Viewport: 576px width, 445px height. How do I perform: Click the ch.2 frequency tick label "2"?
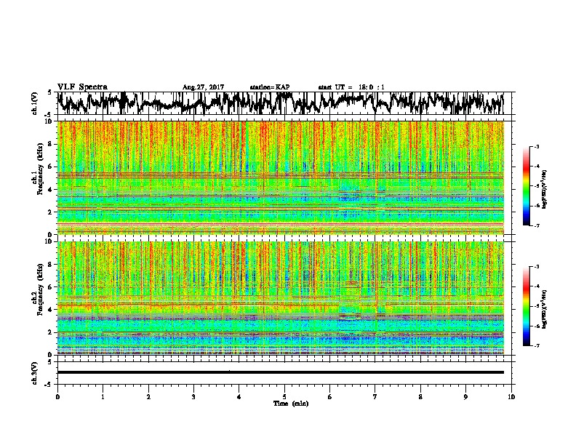tap(51, 332)
